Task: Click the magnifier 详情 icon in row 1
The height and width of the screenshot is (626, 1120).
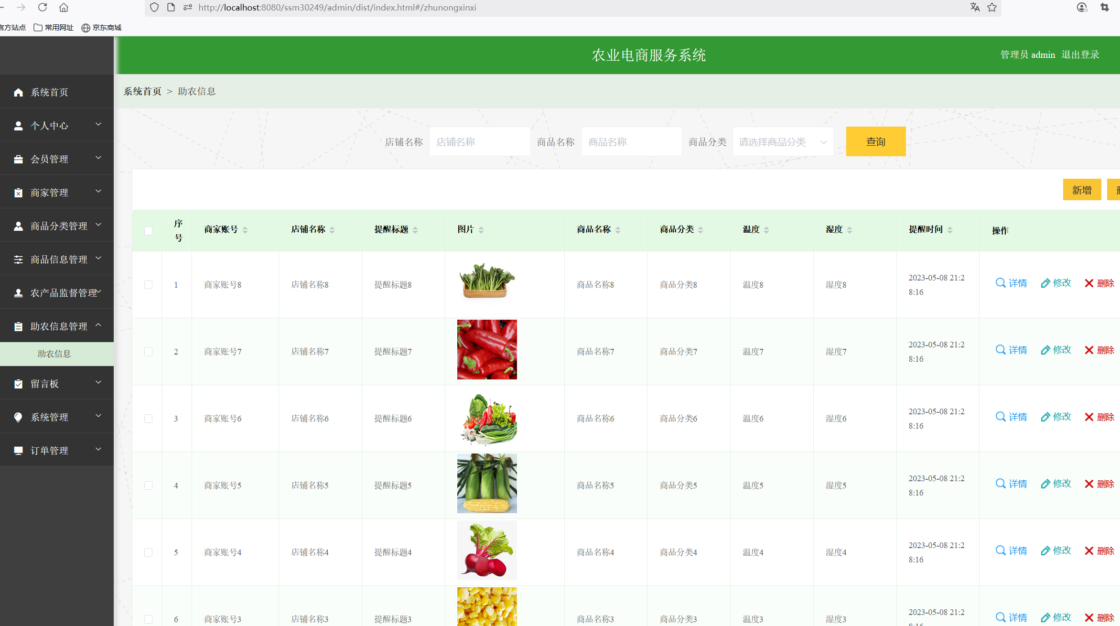Action: pos(1001,283)
